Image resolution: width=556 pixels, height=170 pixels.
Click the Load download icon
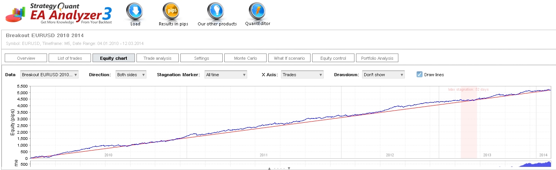(134, 11)
